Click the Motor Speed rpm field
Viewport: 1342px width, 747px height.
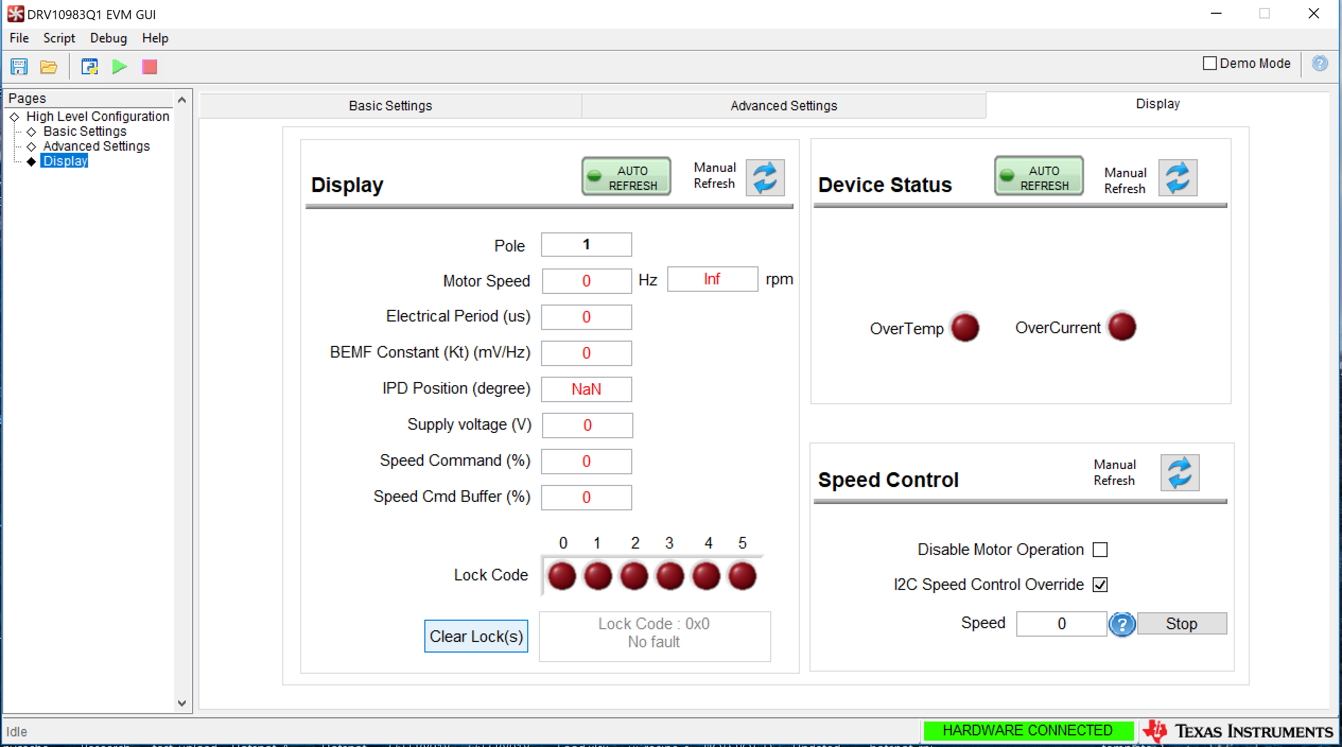click(x=712, y=279)
